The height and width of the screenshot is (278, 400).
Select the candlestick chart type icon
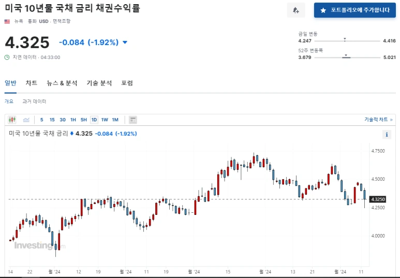12,120
